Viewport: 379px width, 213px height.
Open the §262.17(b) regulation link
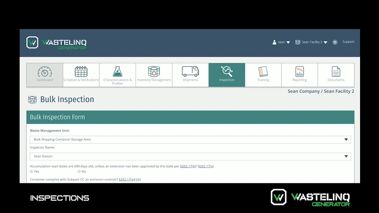[188, 166]
